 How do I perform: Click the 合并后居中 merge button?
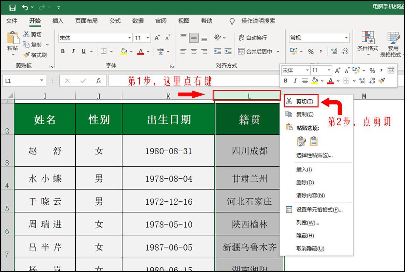pos(255,51)
